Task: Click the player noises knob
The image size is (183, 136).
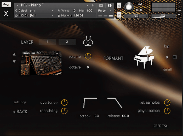Action: (x=167, y=111)
